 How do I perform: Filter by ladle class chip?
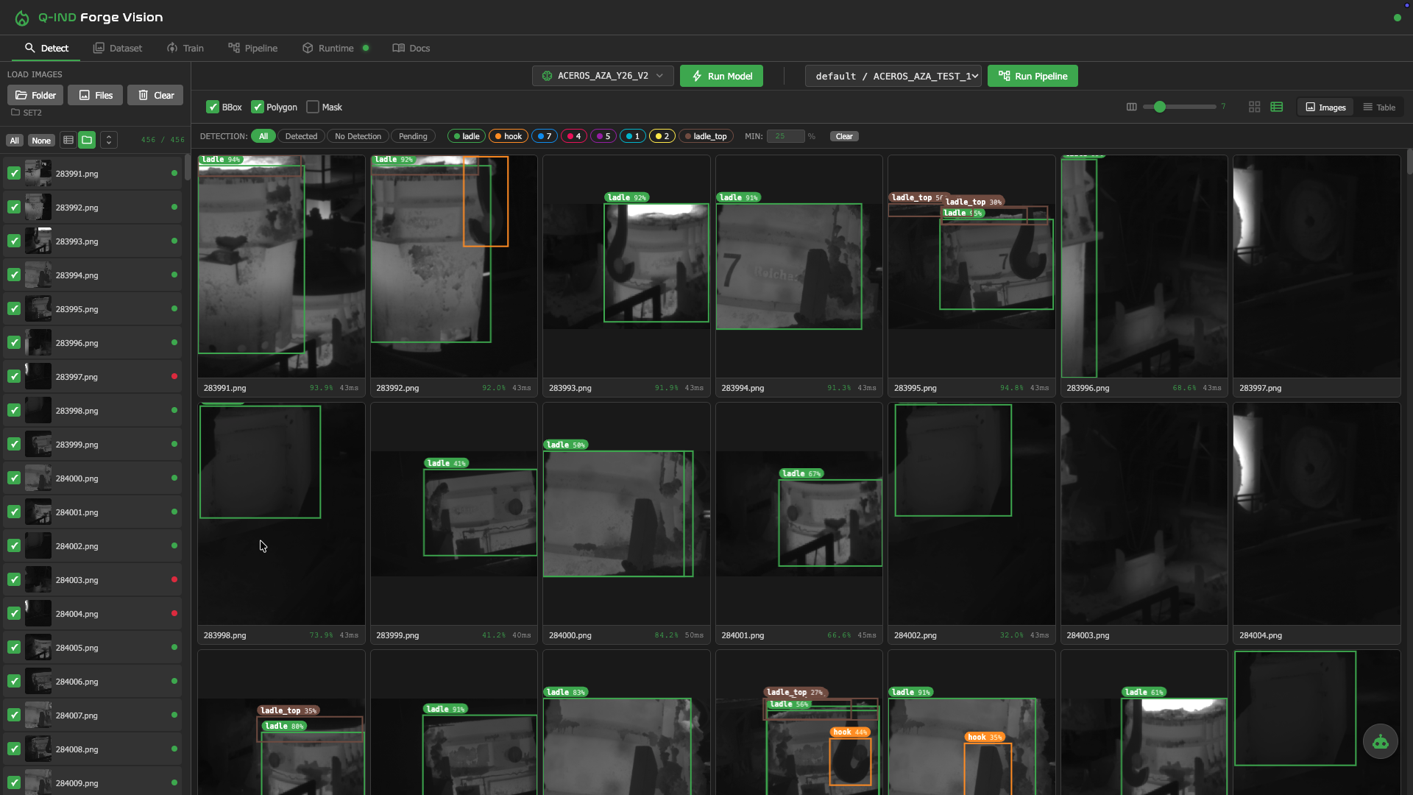(x=467, y=136)
